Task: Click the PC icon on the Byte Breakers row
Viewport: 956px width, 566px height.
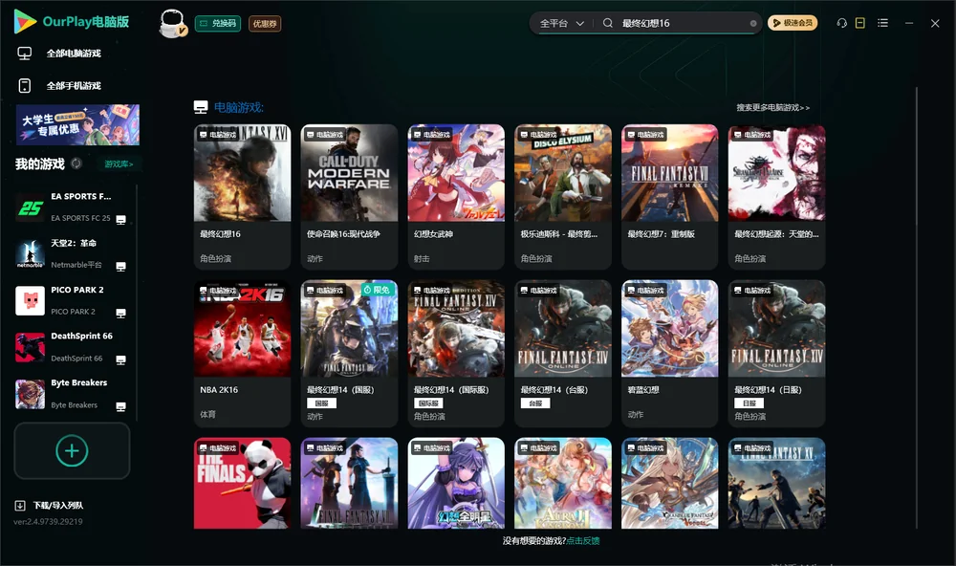Action: [x=120, y=407]
